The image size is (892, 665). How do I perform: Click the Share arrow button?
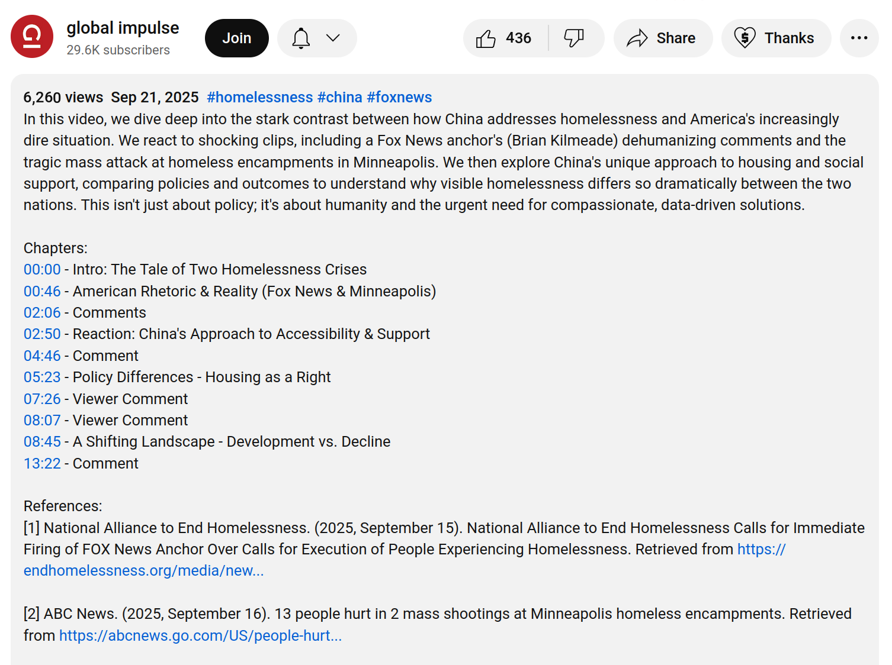pyautogui.click(x=662, y=38)
